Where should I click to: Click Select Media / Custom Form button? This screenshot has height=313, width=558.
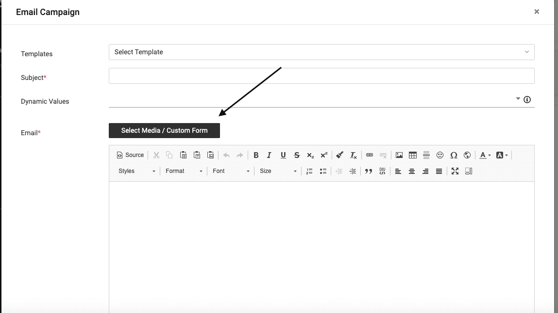[x=164, y=130]
